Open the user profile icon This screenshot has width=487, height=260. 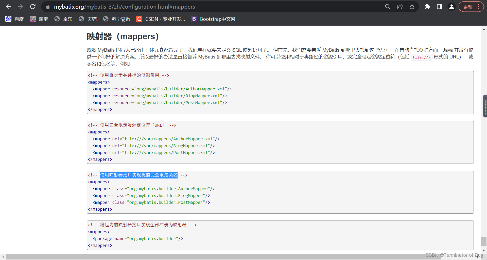452,7
